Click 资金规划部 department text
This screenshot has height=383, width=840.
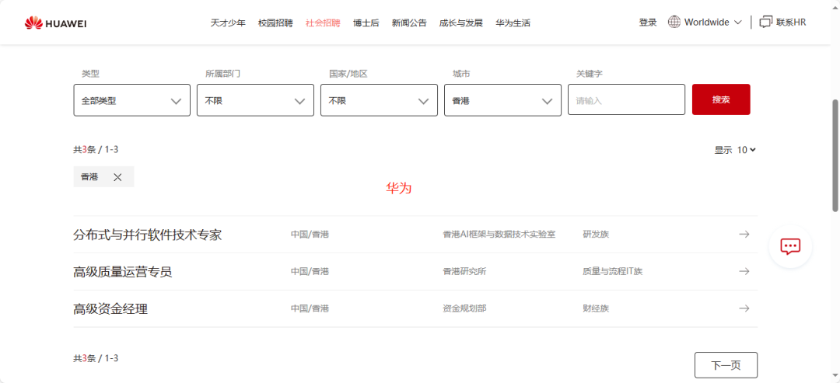point(464,308)
